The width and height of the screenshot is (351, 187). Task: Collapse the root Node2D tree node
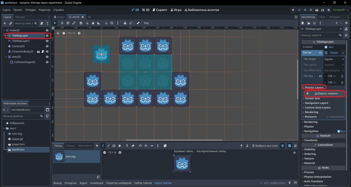click(x=4, y=30)
